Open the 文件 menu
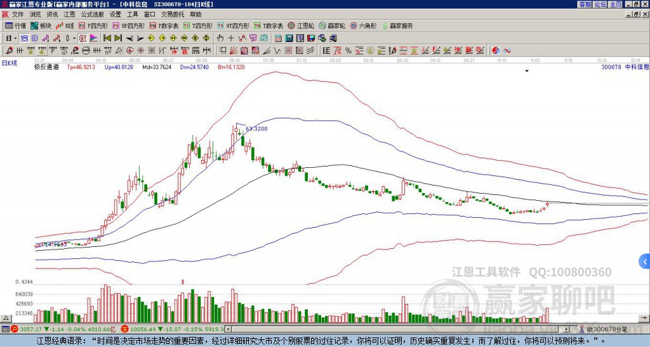The width and height of the screenshot is (650, 347). (18, 15)
